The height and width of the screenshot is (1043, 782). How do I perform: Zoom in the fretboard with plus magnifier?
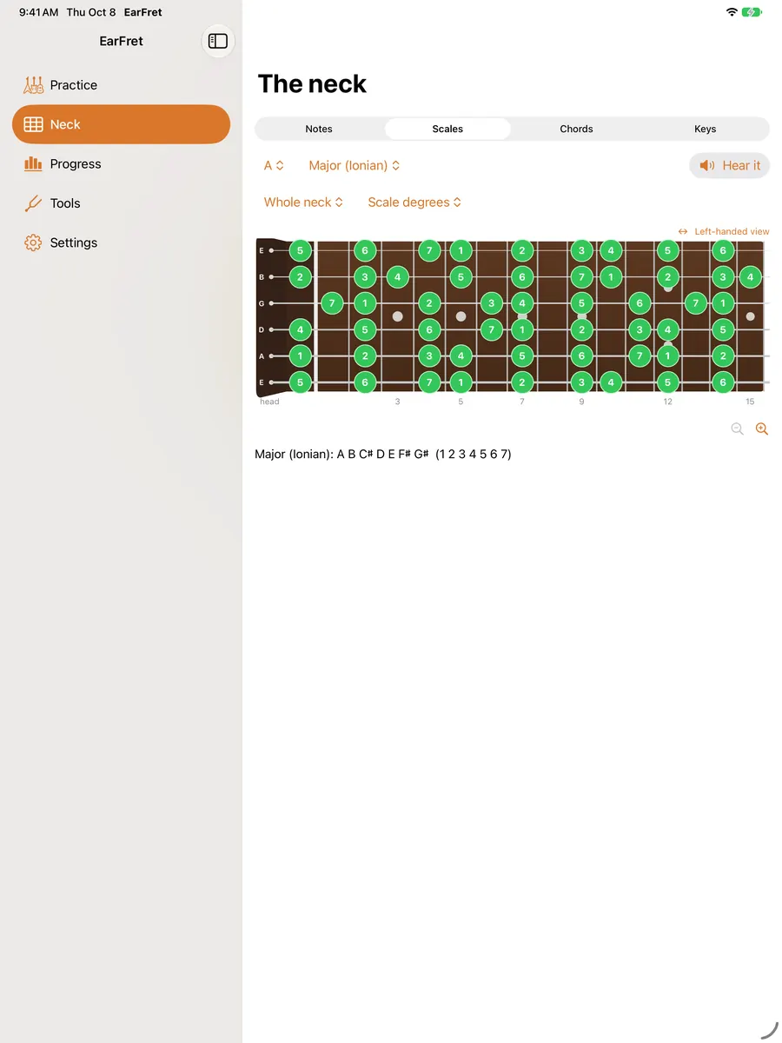(762, 428)
